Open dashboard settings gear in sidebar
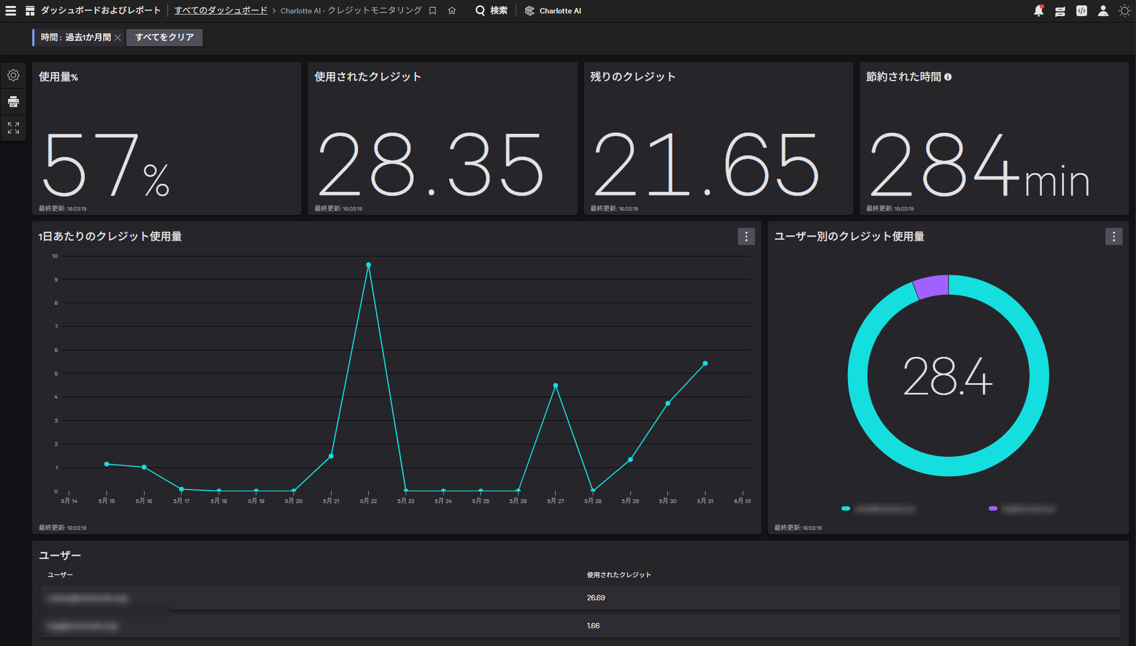 (x=13, y=75)
